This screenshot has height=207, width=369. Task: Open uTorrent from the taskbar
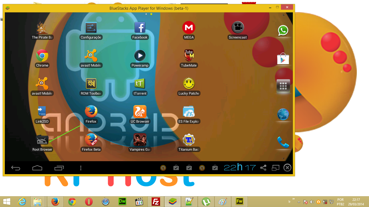(x=206, y=202)
